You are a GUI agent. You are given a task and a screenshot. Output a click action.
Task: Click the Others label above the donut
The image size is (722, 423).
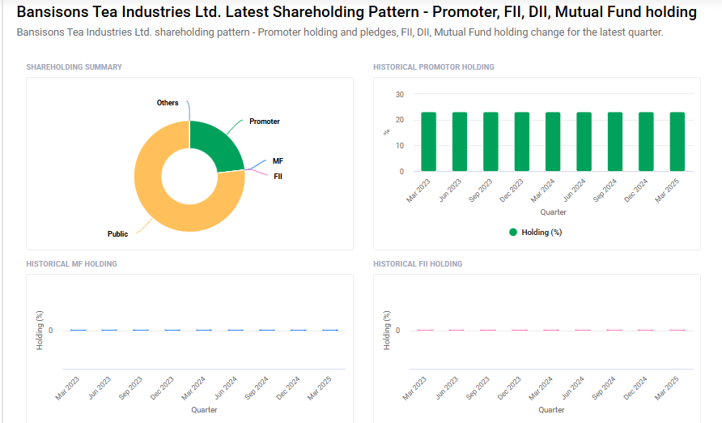[168, 103]
